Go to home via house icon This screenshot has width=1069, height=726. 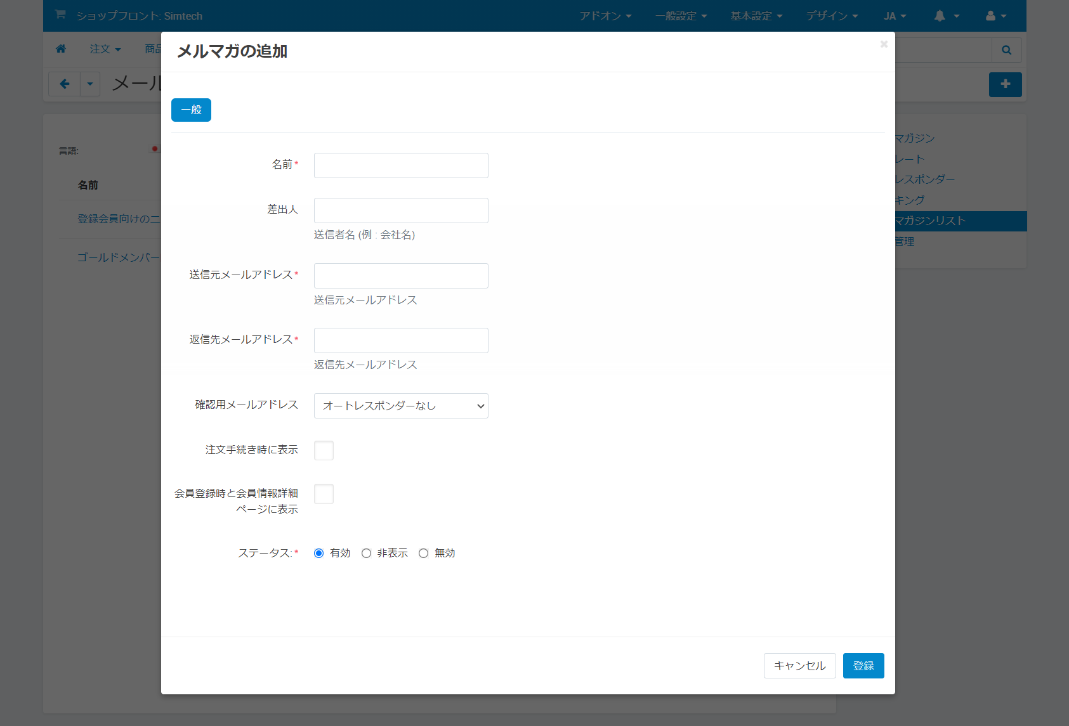coord(61,49)
